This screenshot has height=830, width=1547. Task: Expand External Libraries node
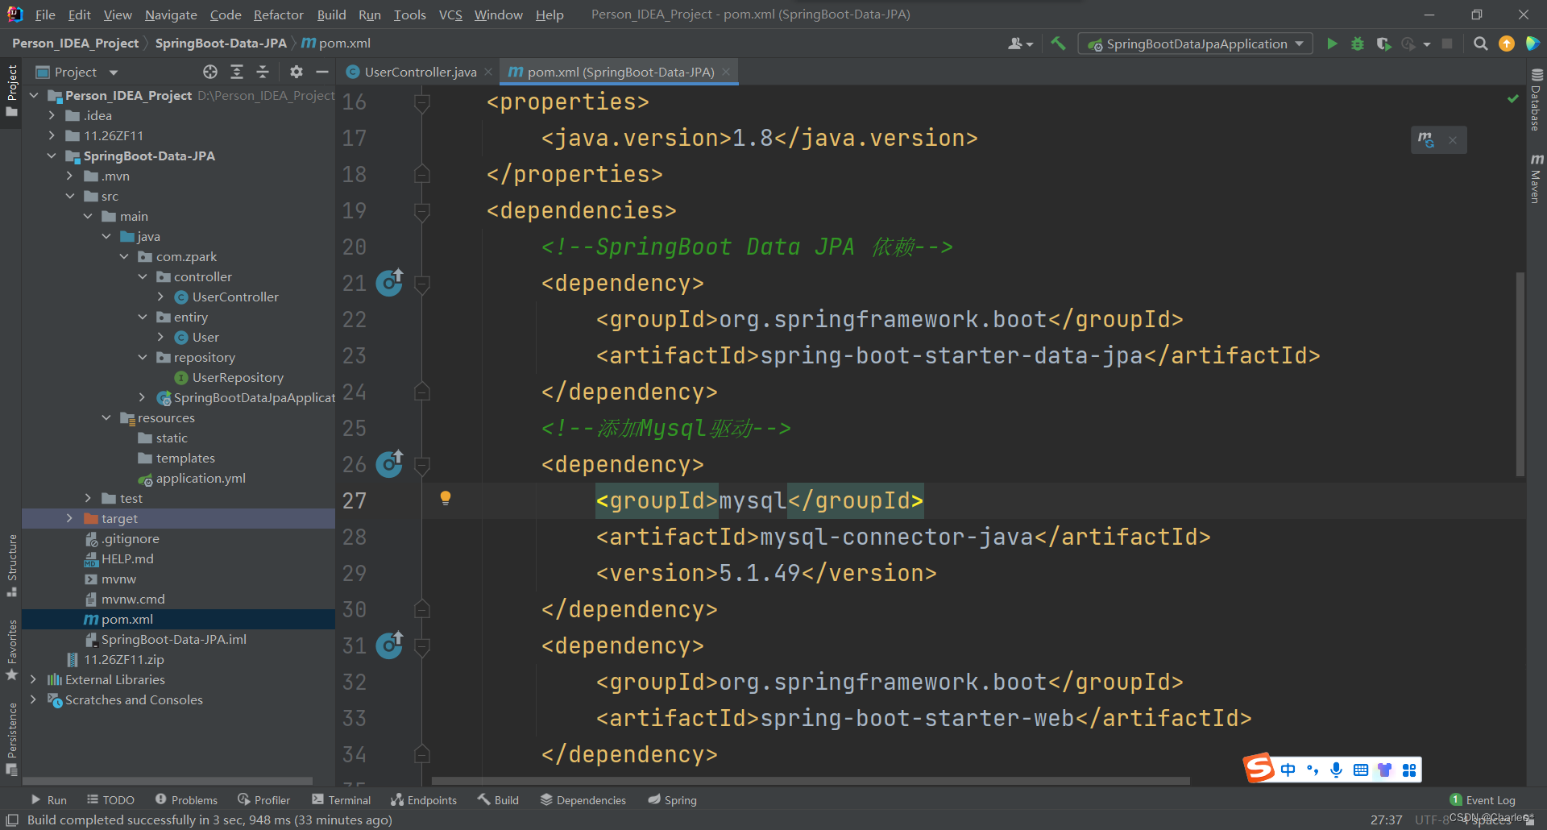tap(33, 679)
